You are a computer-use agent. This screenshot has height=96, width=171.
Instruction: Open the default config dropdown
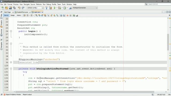[x=35, y=8]
